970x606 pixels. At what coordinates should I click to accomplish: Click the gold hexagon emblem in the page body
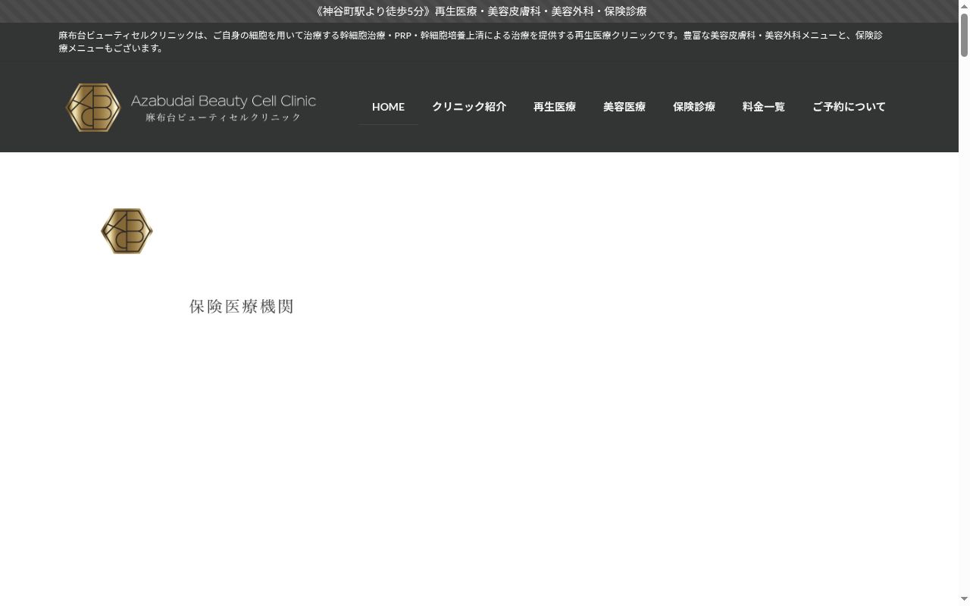(127, 231)
